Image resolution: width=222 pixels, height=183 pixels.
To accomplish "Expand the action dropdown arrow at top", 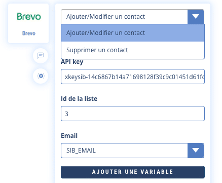I will 196,17.
